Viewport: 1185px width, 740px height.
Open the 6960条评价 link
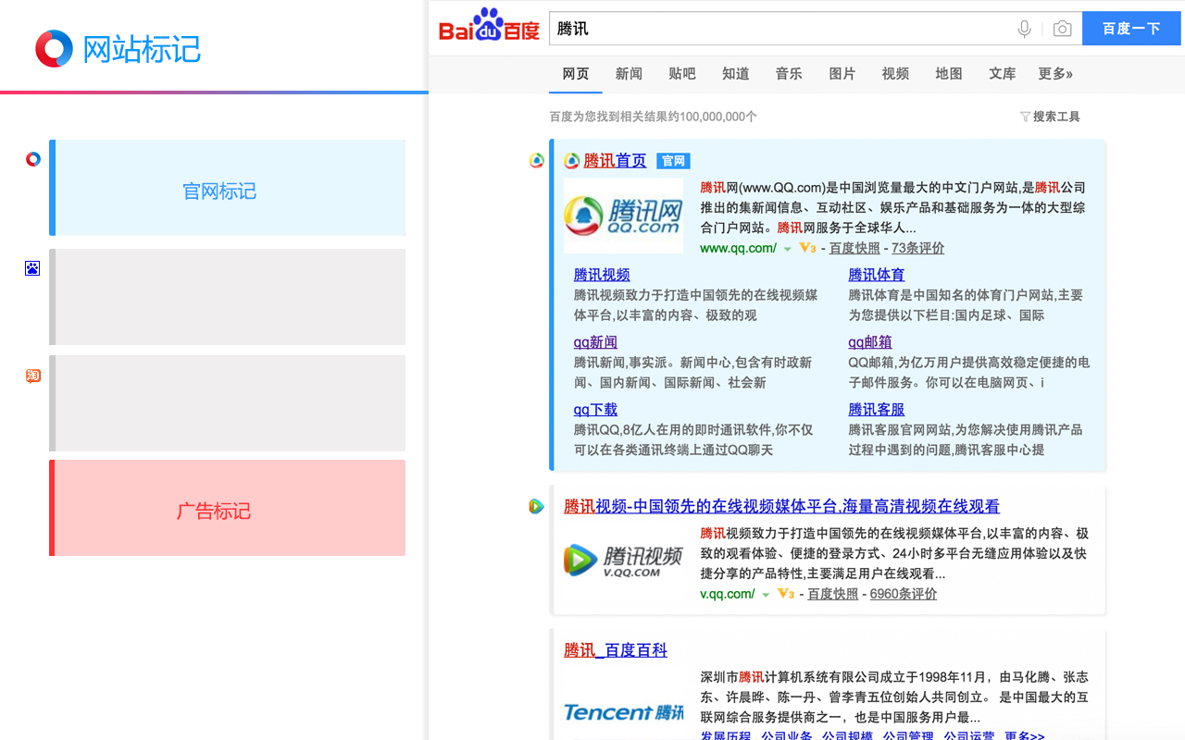pyautogui.click(x=904, y=594)
